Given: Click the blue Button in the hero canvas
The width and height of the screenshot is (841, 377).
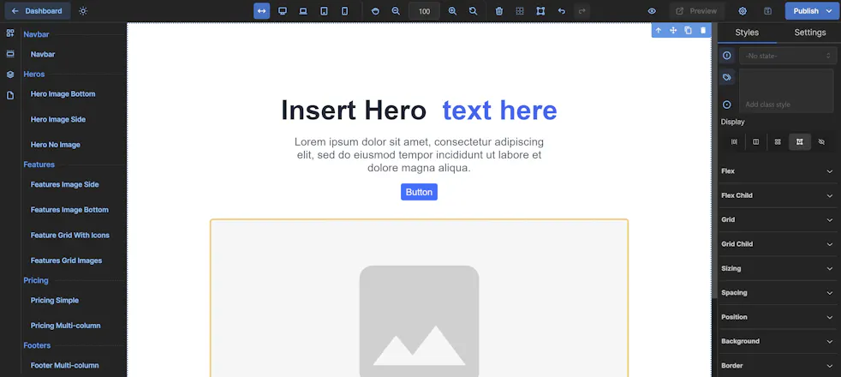Looking at the screenshot, I should coord(419,192).
